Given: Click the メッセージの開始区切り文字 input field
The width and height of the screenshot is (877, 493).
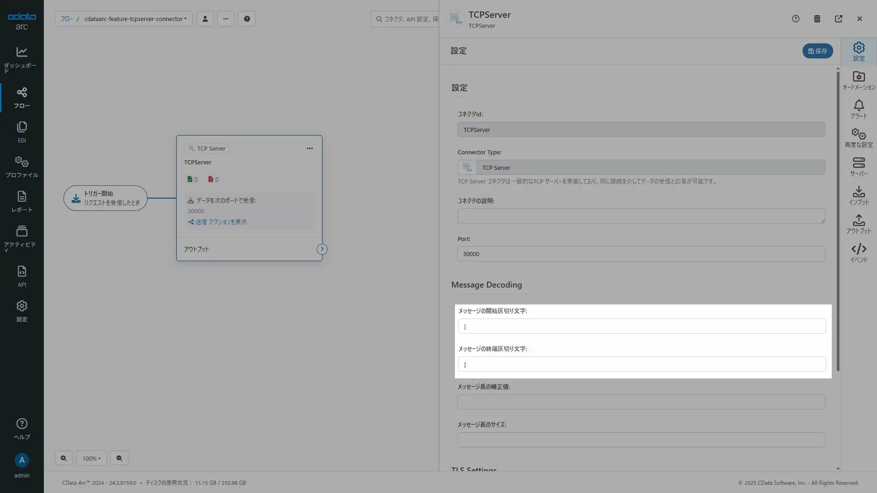Looking at the screenshot, I should click(642, 326).
